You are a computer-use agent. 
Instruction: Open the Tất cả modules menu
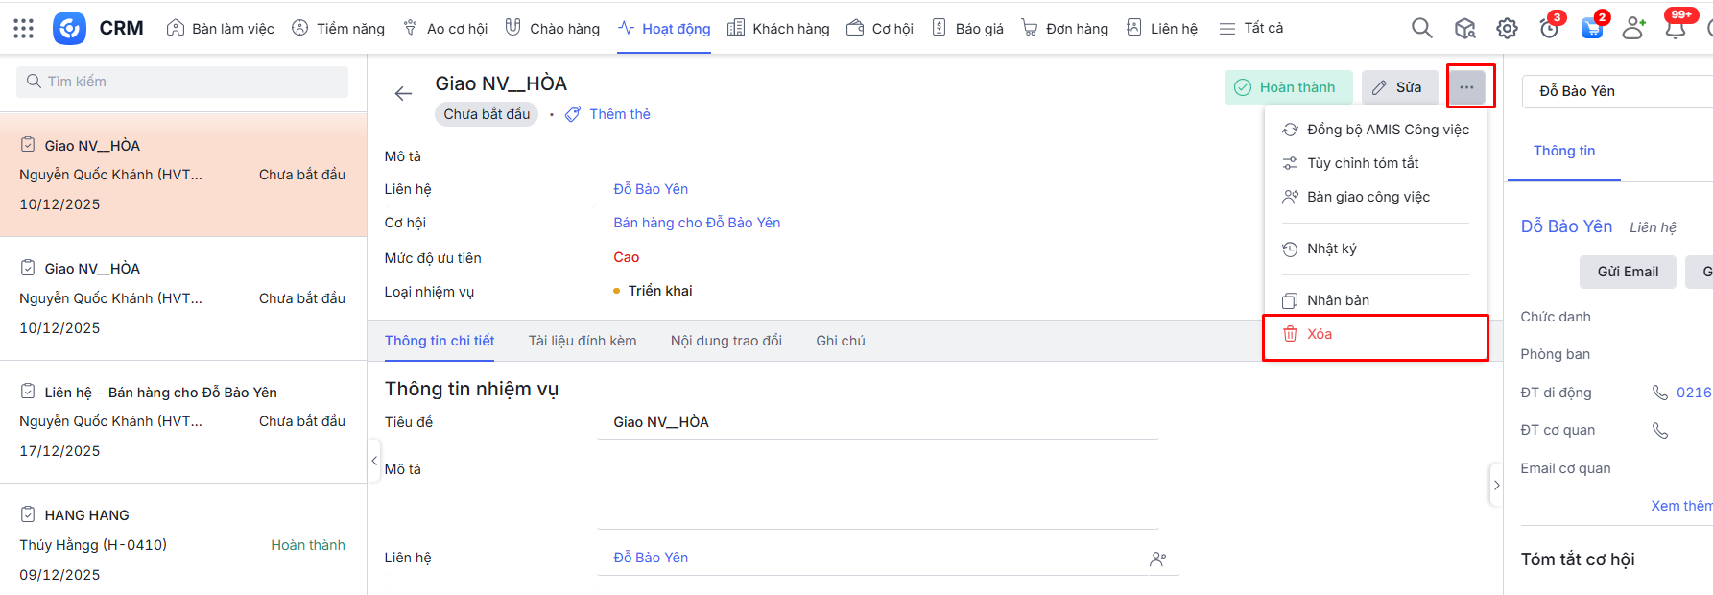click(x=1250, y=29)
